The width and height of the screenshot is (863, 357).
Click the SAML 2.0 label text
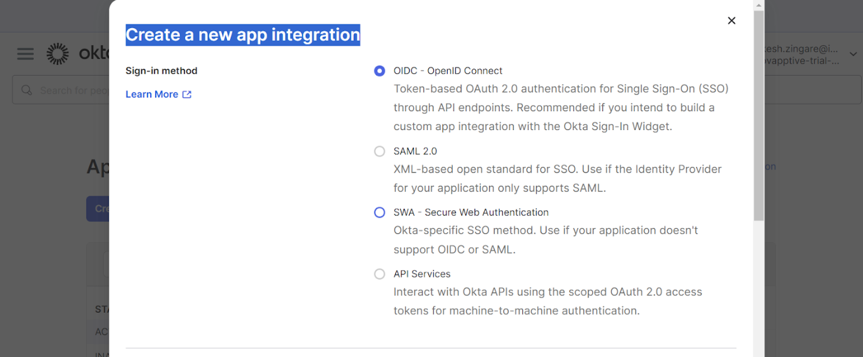[x=415, y=151]
